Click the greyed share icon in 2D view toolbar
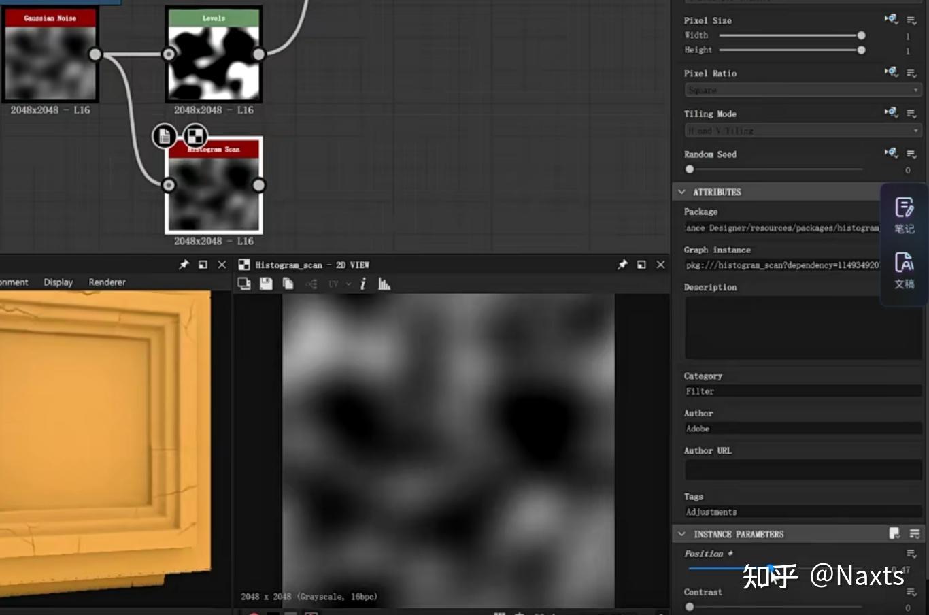The image size is (929, 615). click(x=312, y=284)
